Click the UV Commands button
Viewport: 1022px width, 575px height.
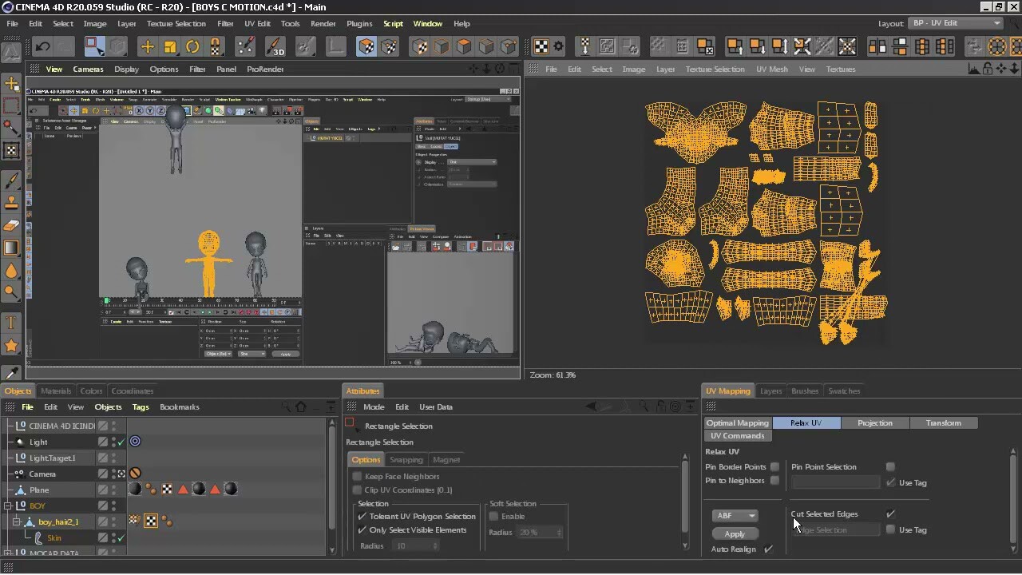737,436
